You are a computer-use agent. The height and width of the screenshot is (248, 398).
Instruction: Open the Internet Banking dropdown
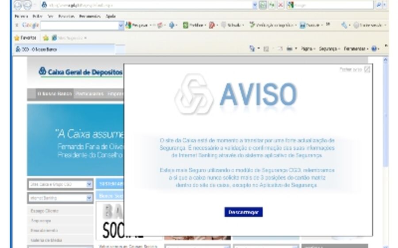61,198
